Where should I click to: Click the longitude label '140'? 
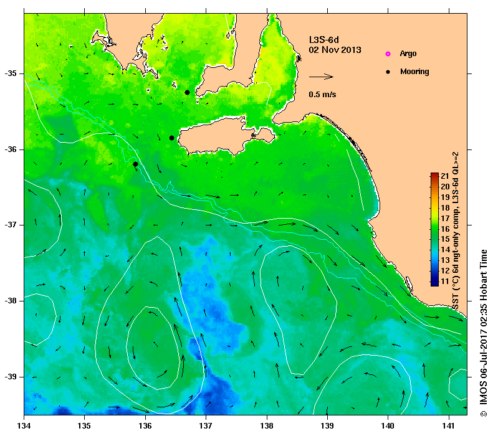388,426
